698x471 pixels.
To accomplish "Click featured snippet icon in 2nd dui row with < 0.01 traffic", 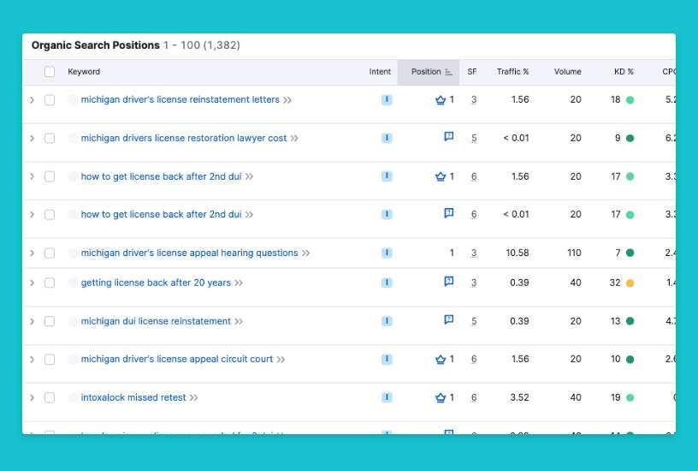I will tap(449, 213).
